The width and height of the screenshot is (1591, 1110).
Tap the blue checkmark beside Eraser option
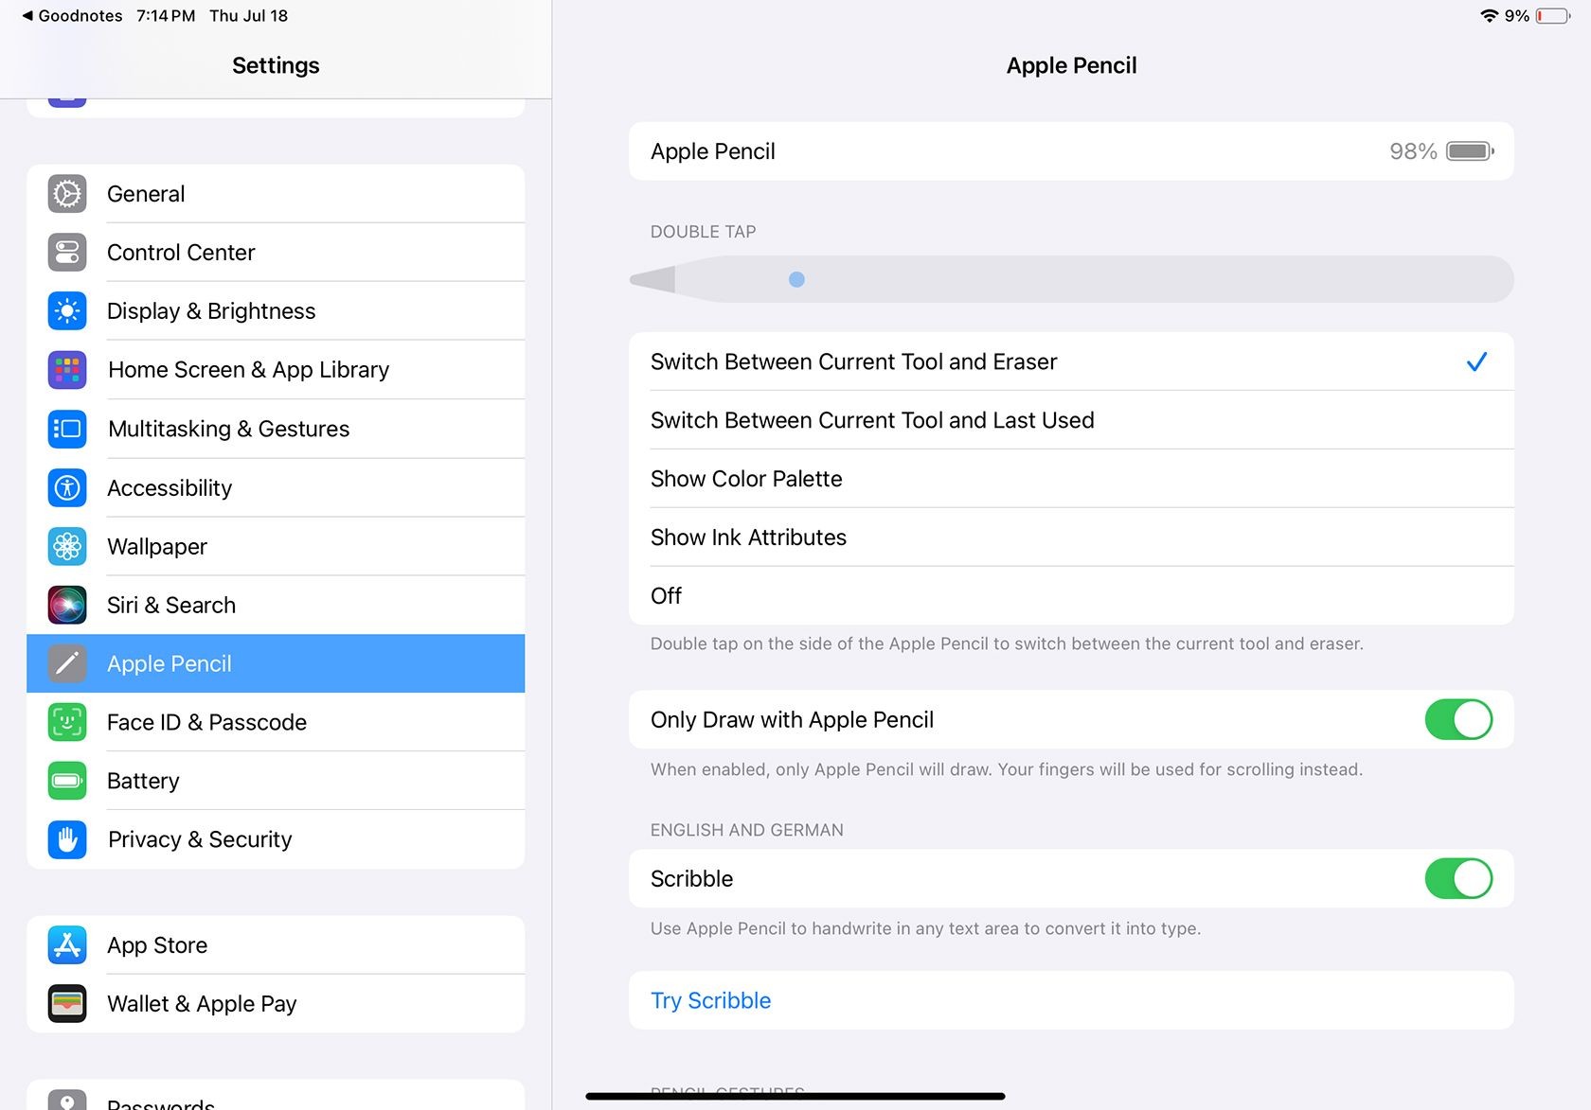pyautogui.click(x=1476, y=361)
